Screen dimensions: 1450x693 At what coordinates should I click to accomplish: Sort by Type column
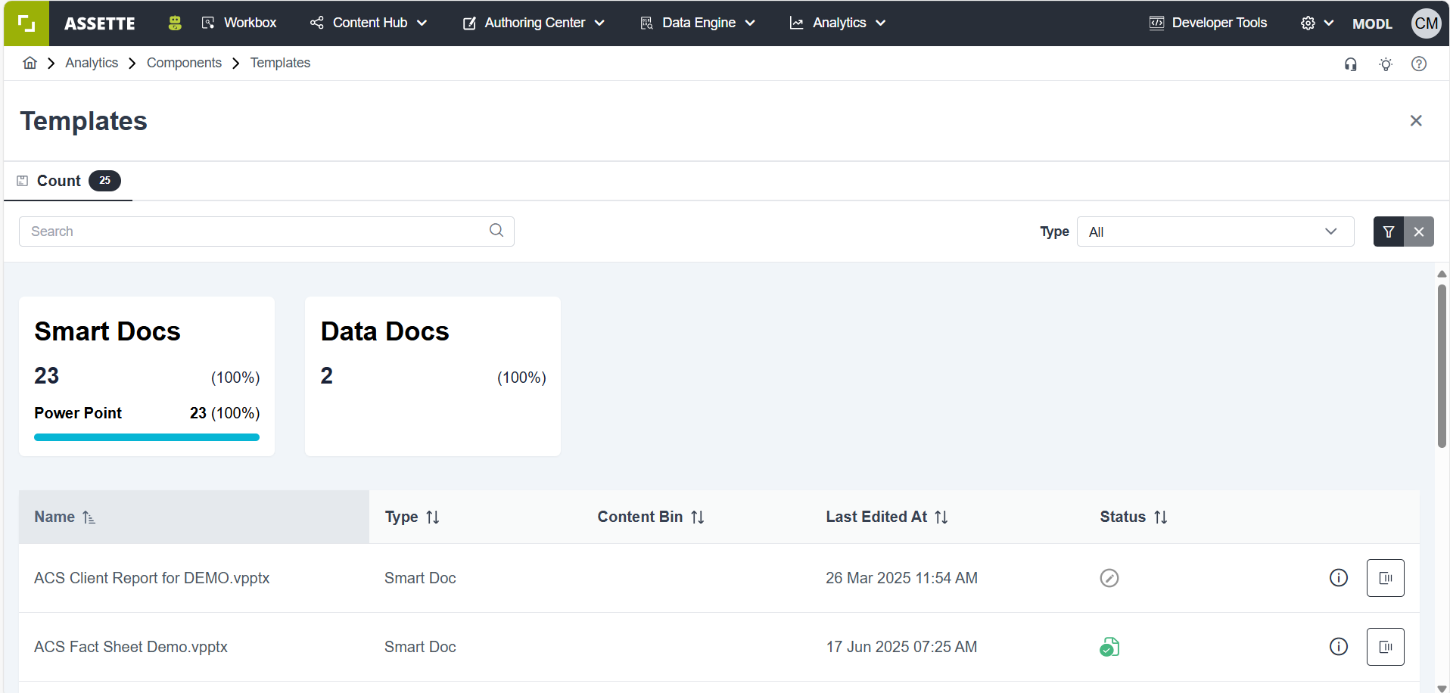click(412, 517)
